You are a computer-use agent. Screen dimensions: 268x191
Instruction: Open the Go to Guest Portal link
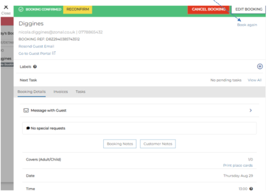coord(35,53)
